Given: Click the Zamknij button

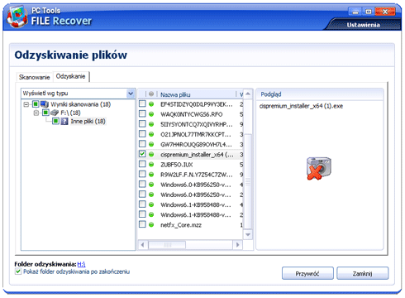Looking at the screenshot, I should (363, 273).
